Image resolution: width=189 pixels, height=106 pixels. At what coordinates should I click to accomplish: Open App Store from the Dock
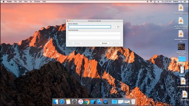click(x=99, y=102)
